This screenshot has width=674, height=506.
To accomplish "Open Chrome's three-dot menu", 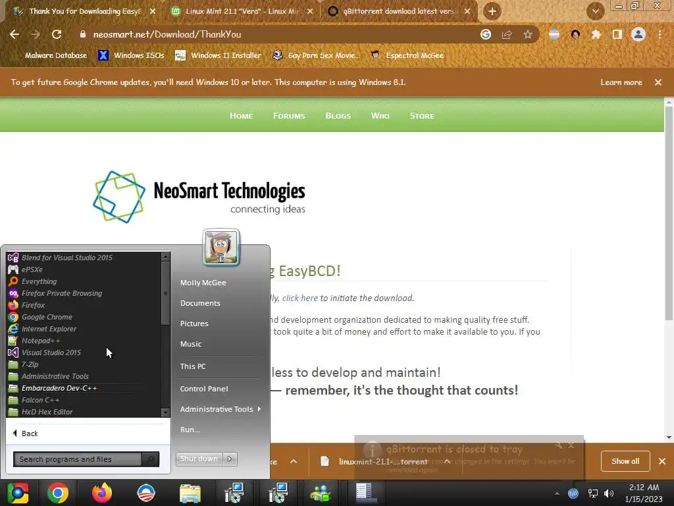I will (660, 34).
